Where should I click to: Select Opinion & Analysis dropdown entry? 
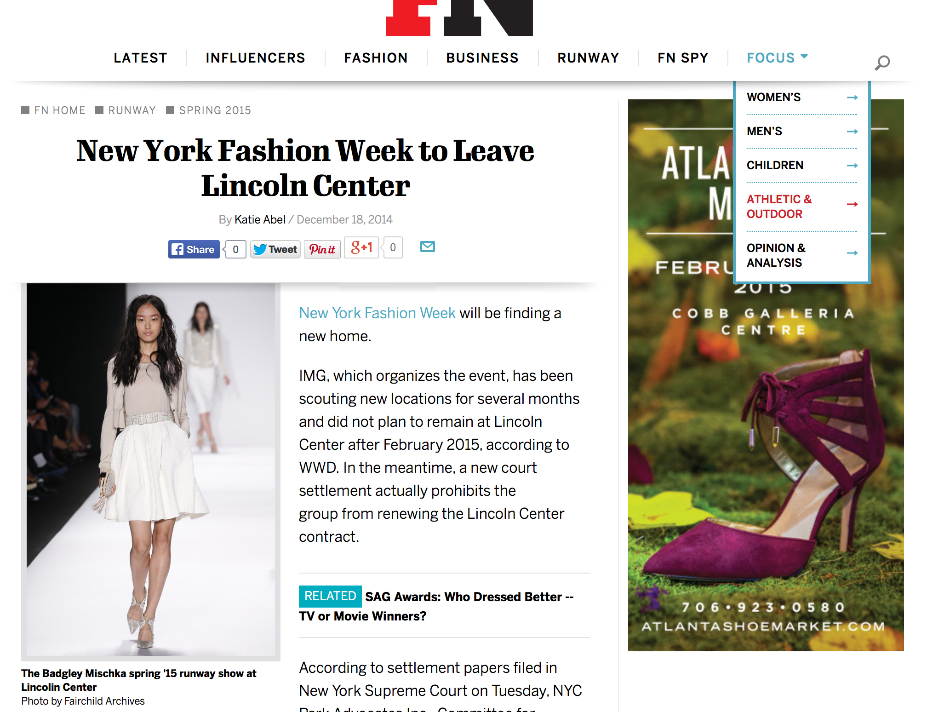click(x=801, y=255)
